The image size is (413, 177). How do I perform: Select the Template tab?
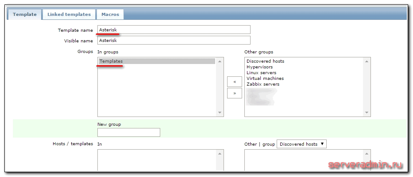coord(24,14)
